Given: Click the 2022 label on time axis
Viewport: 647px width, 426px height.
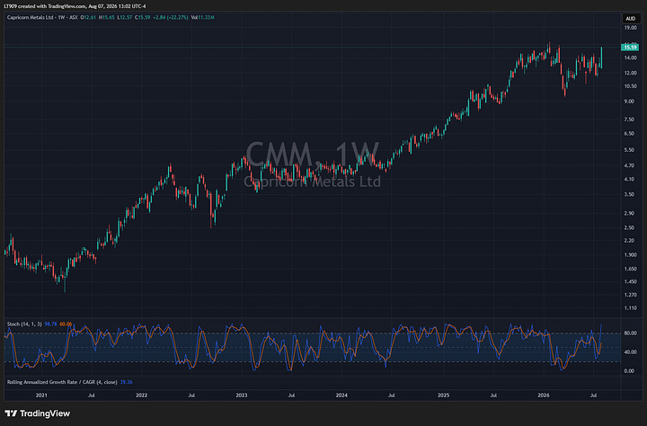Looking at the screenshot, I should pyautogui.click(x=142, y=395).
